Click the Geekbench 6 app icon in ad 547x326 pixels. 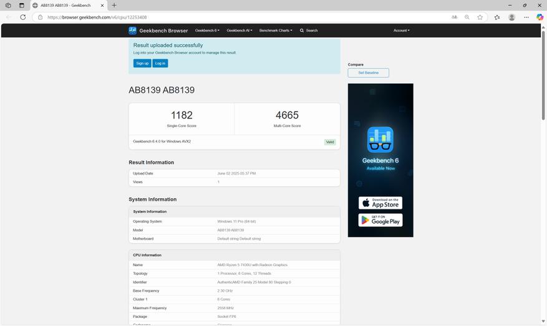380,140
